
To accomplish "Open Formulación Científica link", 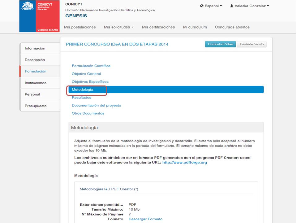I will (x=91, y=66).
